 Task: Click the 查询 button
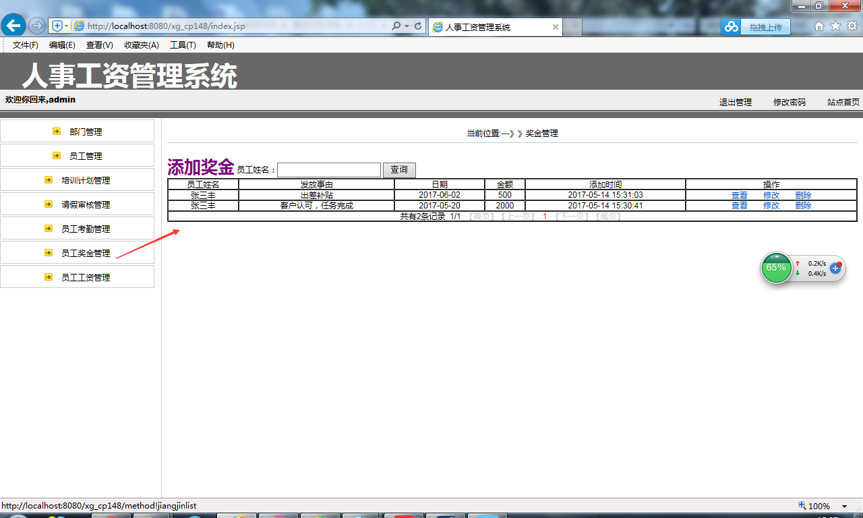(x=399, y=170)
